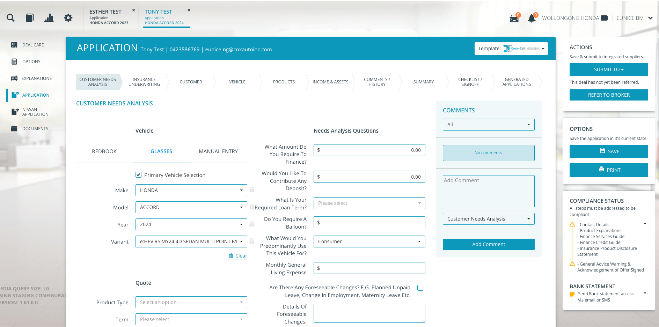659x327 pixels.
Task: Open the car notifications icon
Action: click(514, 18)
